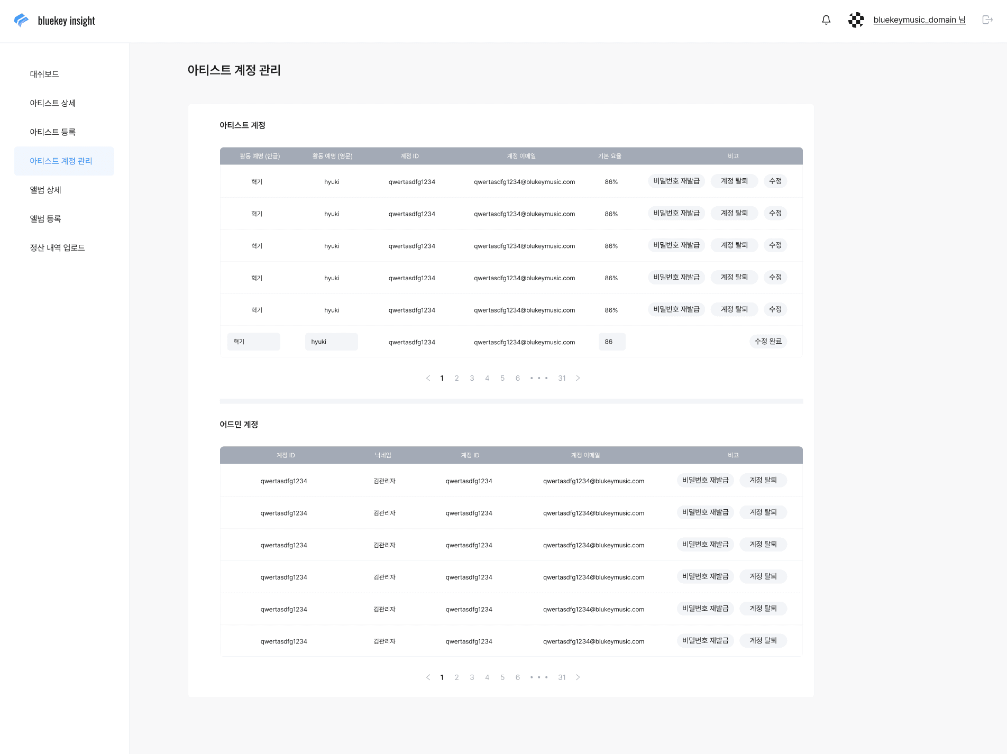Go to previous page in artist table
The image size is (1007, 754).
[428, 378]
